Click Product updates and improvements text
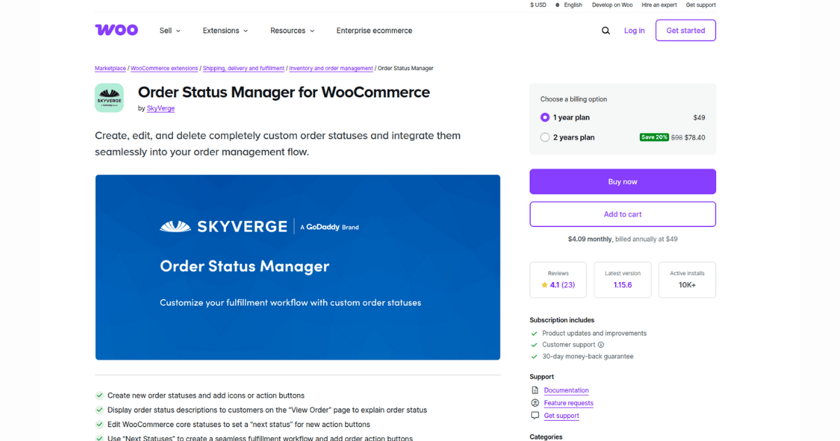840x441 pixels. click(x=594, y=333)
